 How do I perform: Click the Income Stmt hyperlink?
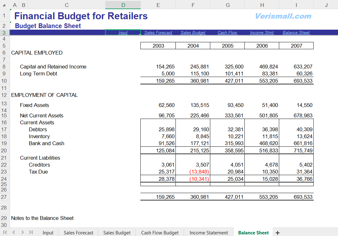point(262,32)
